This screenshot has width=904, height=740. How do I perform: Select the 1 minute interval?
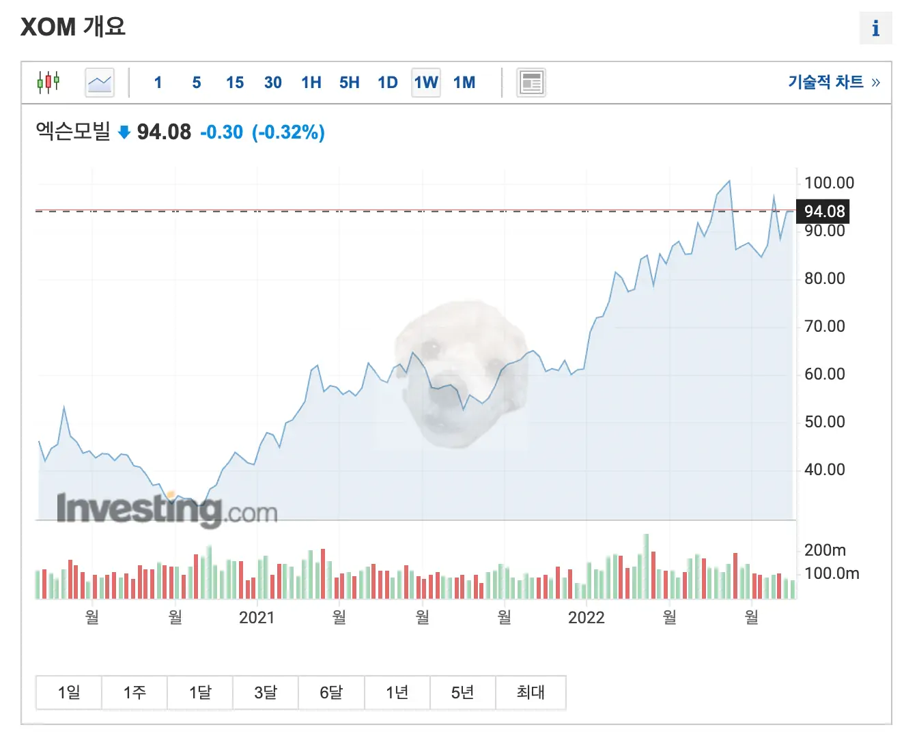pos(158,83)
